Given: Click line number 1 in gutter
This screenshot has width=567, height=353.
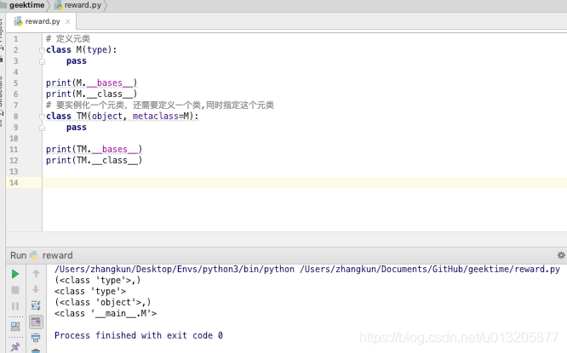Looking at the screenshot, I should coord(15,39).
